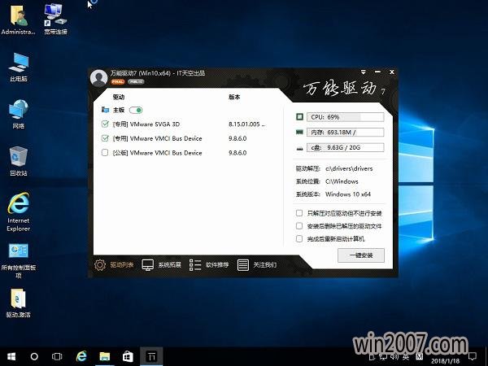Viewport: 488px width, 366px height.
Task: Click the orange FINAL badge
Action: point(118,82)
